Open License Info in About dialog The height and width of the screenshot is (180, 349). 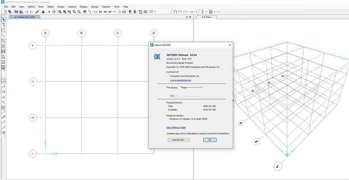(x=179, y=140)
